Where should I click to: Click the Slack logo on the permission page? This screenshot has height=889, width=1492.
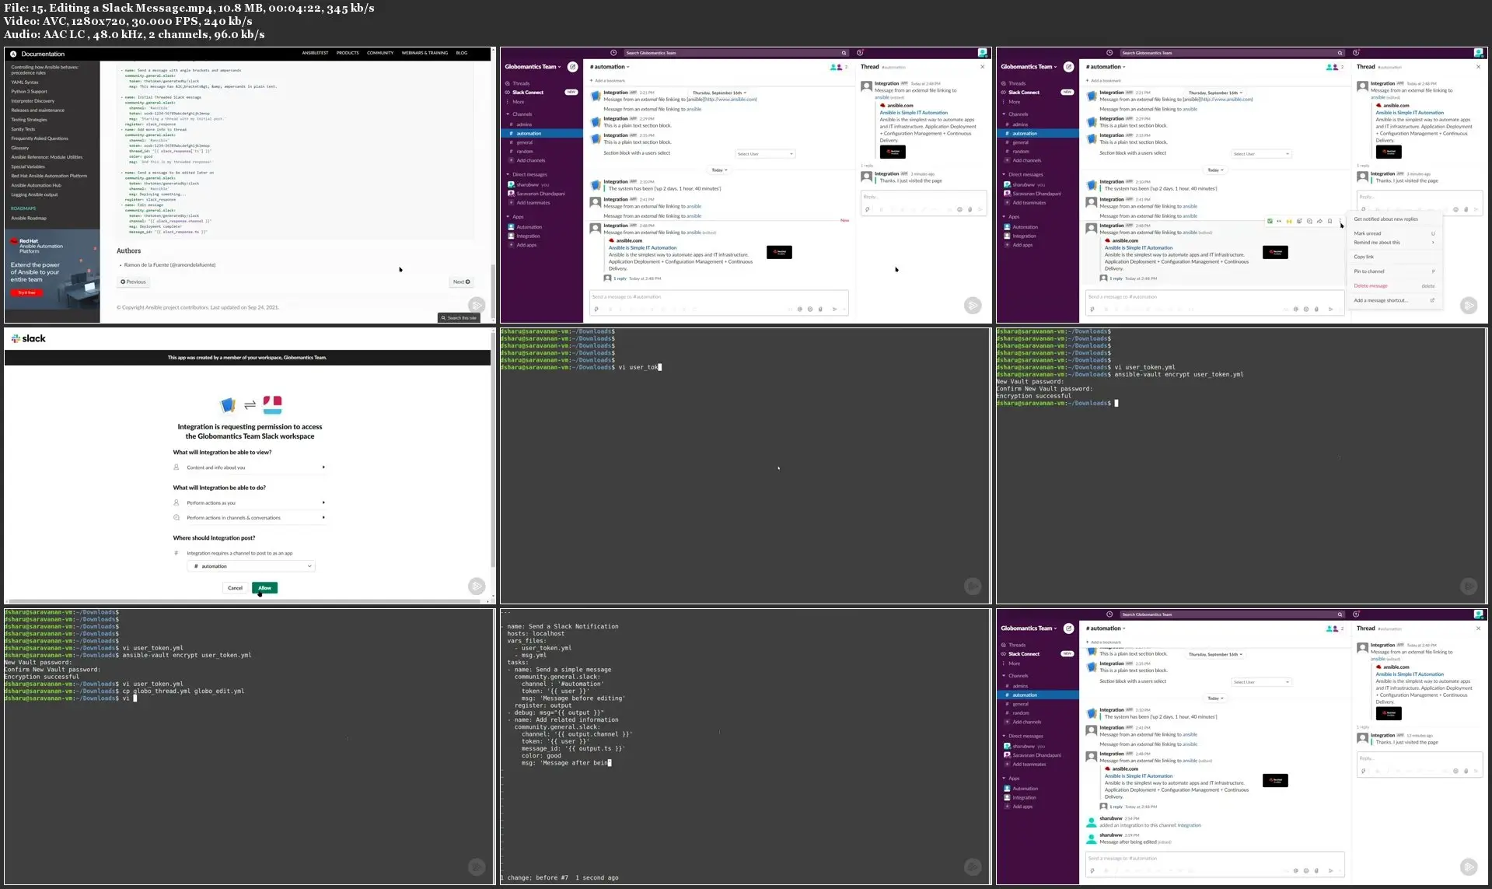pos(29,338)
